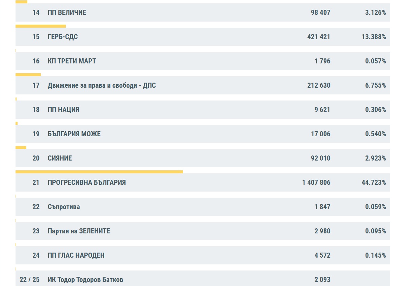Click the yellow bar above the ДПС row
Screen dimensions: 405x286
[x=28, y=75]
